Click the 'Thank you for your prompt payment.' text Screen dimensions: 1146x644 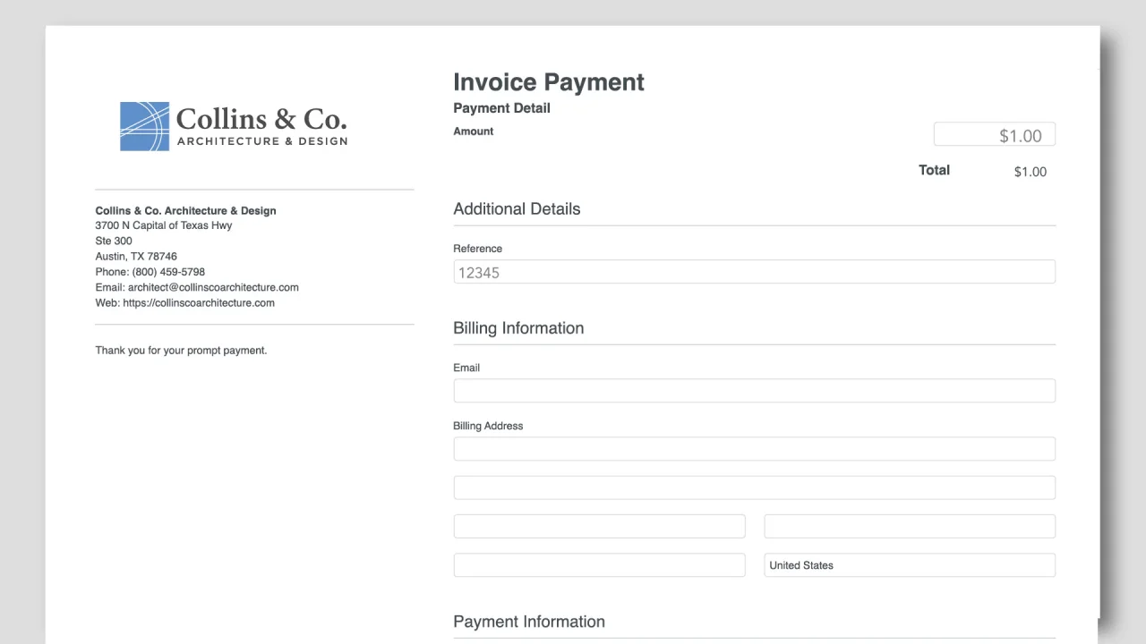pos(181,350)
